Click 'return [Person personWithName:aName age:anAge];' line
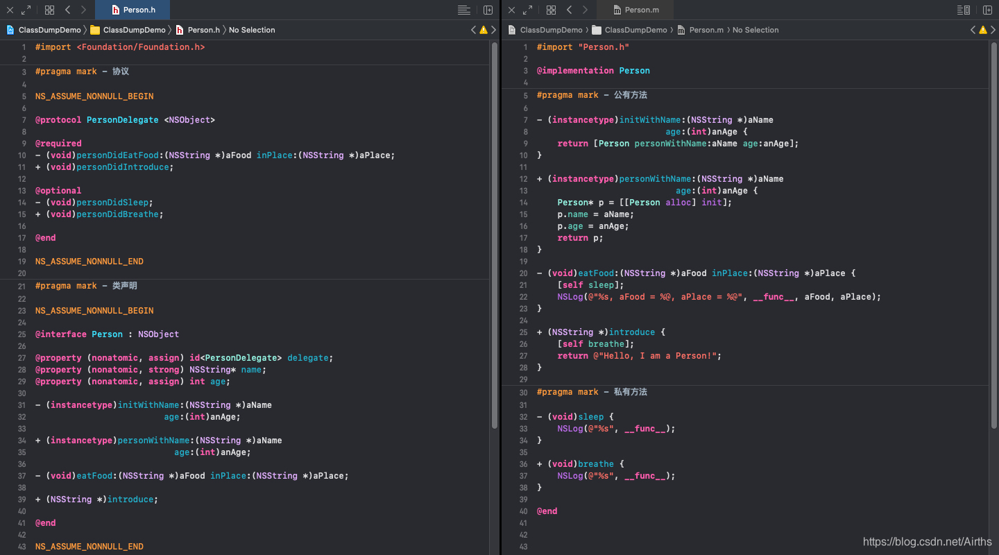The image size is (999, 555). click(678, 144)
